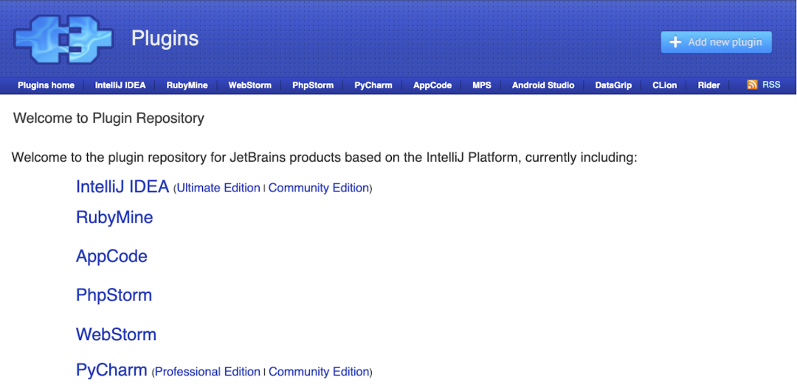Open the Plugins home nav item
The height and width of the screenshot is (388, 797).
[x=46, y=85]
